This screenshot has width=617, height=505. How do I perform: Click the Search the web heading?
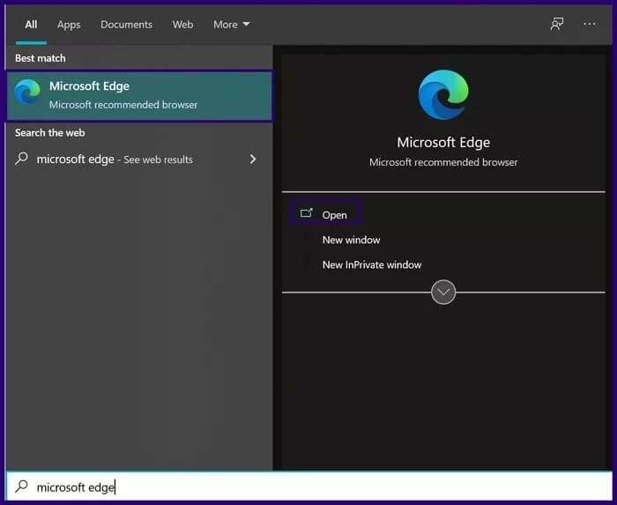50,132
